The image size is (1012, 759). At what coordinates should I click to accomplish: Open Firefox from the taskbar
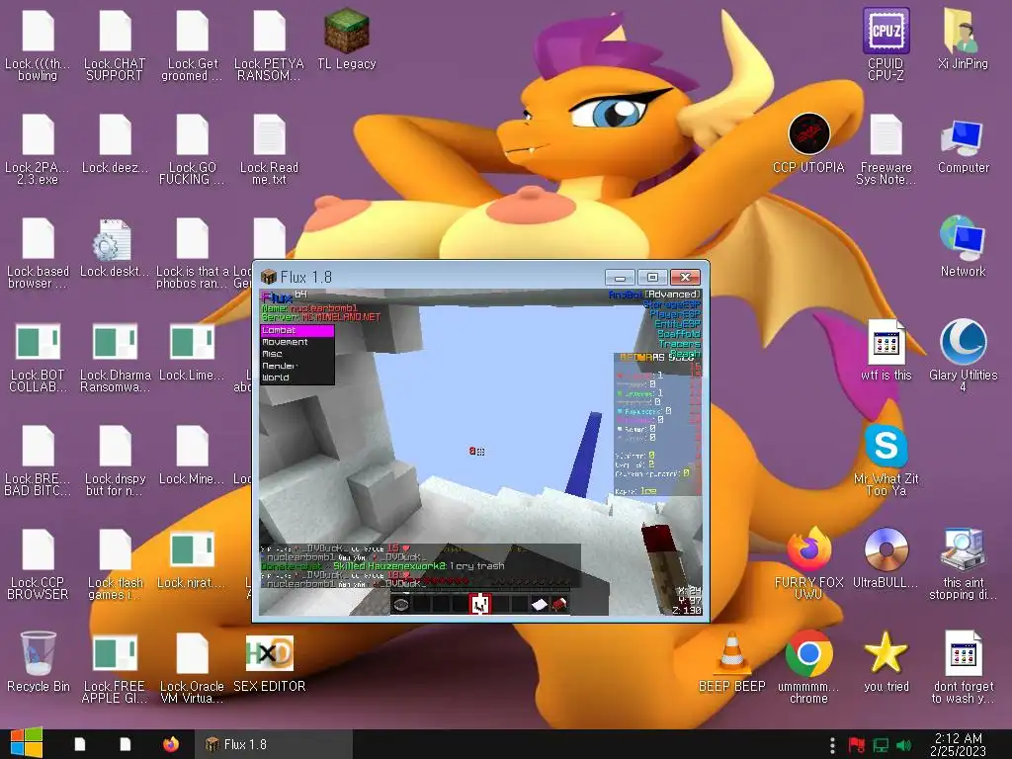(x=170, y=744)
